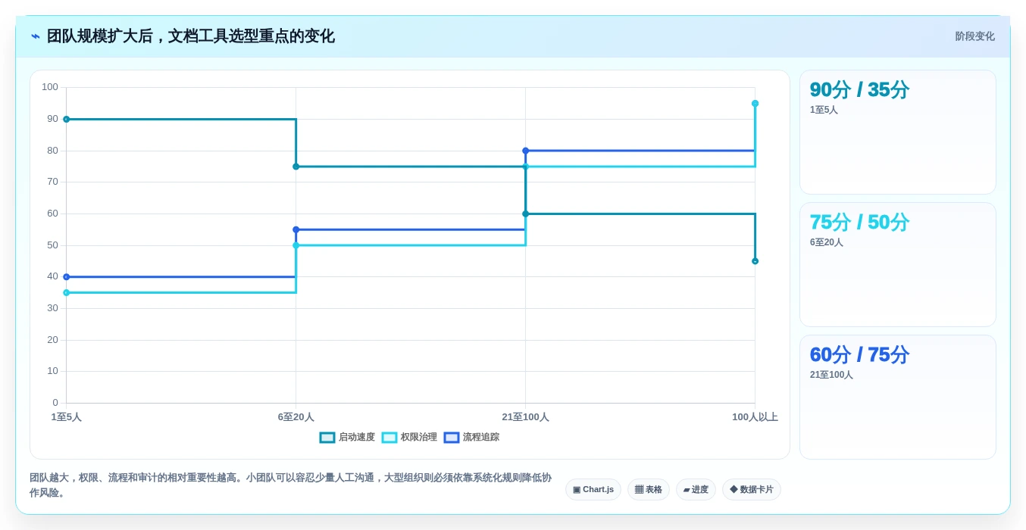The width and height of the screenshot is (1026, 530).
Task: Select the Chart.js tag
Action: click(x=593, y=490)
